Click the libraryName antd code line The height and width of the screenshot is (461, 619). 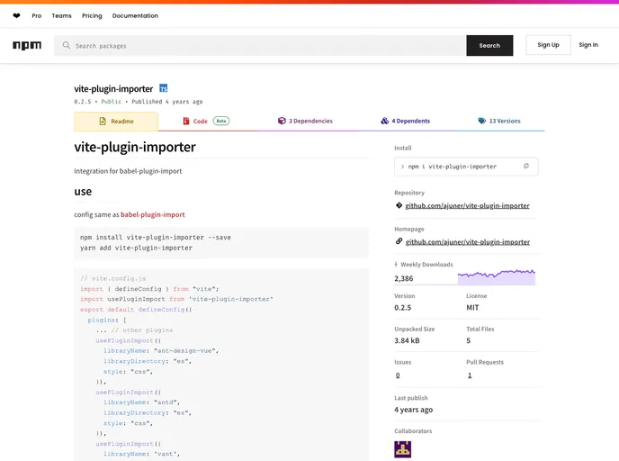[142, 402]
